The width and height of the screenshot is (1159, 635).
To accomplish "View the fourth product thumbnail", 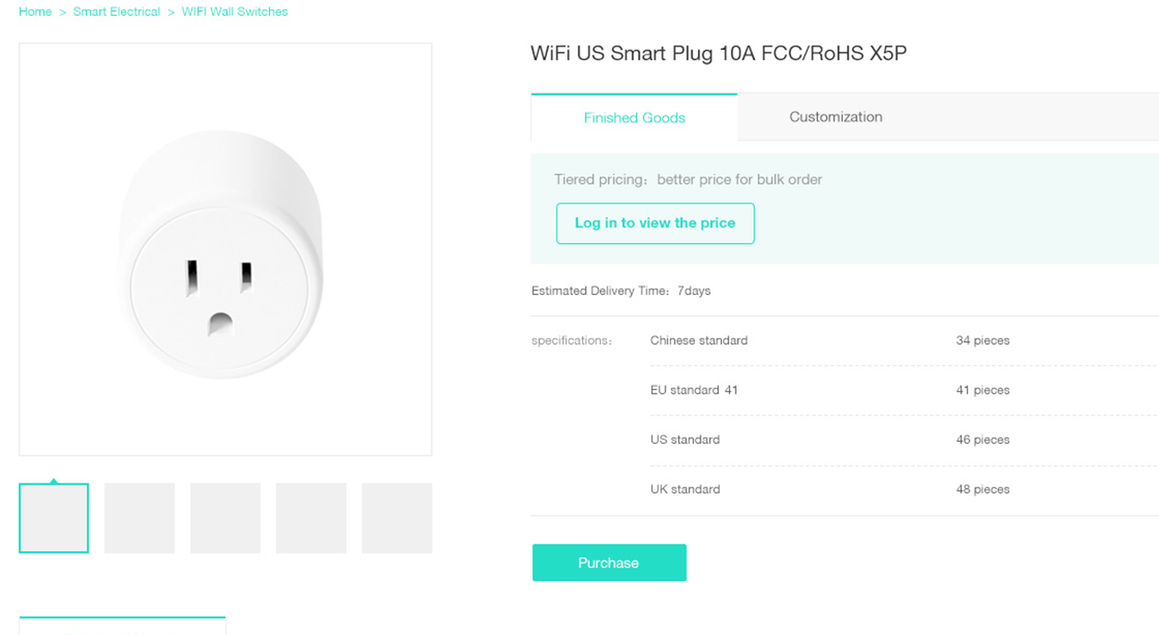I will [x=311, y=518].
